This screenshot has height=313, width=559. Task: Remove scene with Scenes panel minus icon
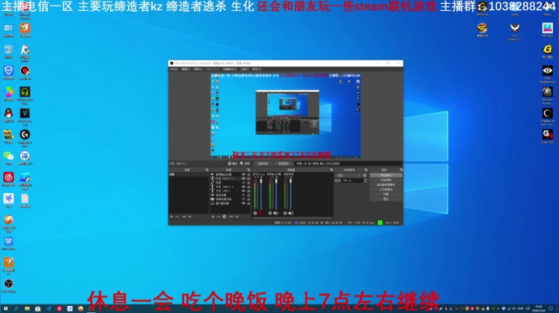coord(177,217)
